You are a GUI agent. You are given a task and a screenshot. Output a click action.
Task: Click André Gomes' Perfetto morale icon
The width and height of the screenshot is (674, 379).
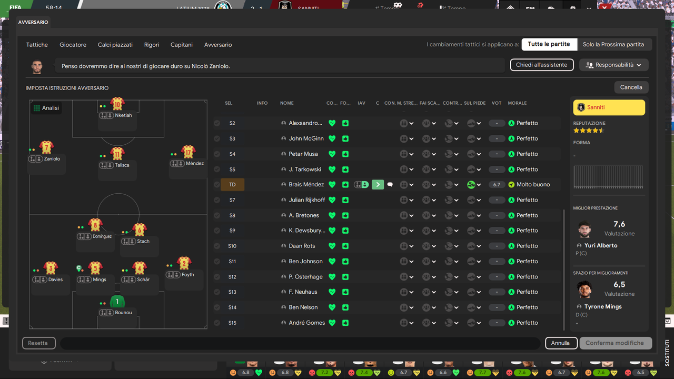(x=511, y=323)
